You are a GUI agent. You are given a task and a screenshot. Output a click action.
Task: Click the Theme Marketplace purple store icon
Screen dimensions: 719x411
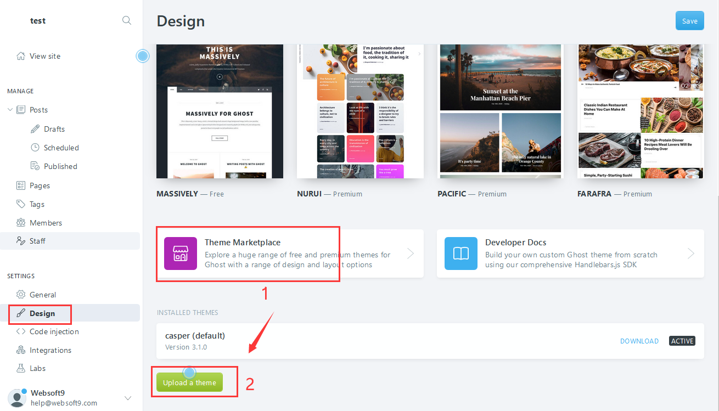[180, 254]
